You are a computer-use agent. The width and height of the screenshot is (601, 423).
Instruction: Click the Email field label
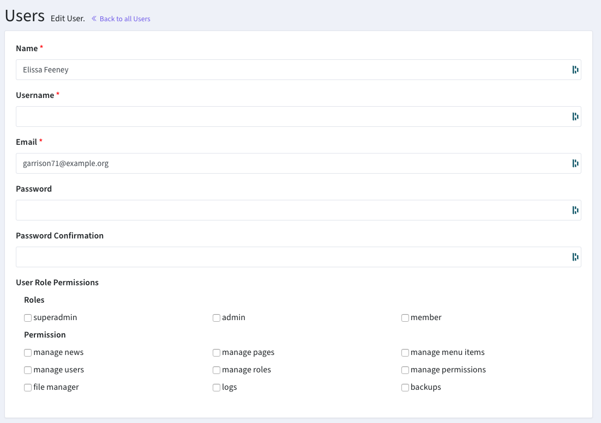[x=26, y=142]
